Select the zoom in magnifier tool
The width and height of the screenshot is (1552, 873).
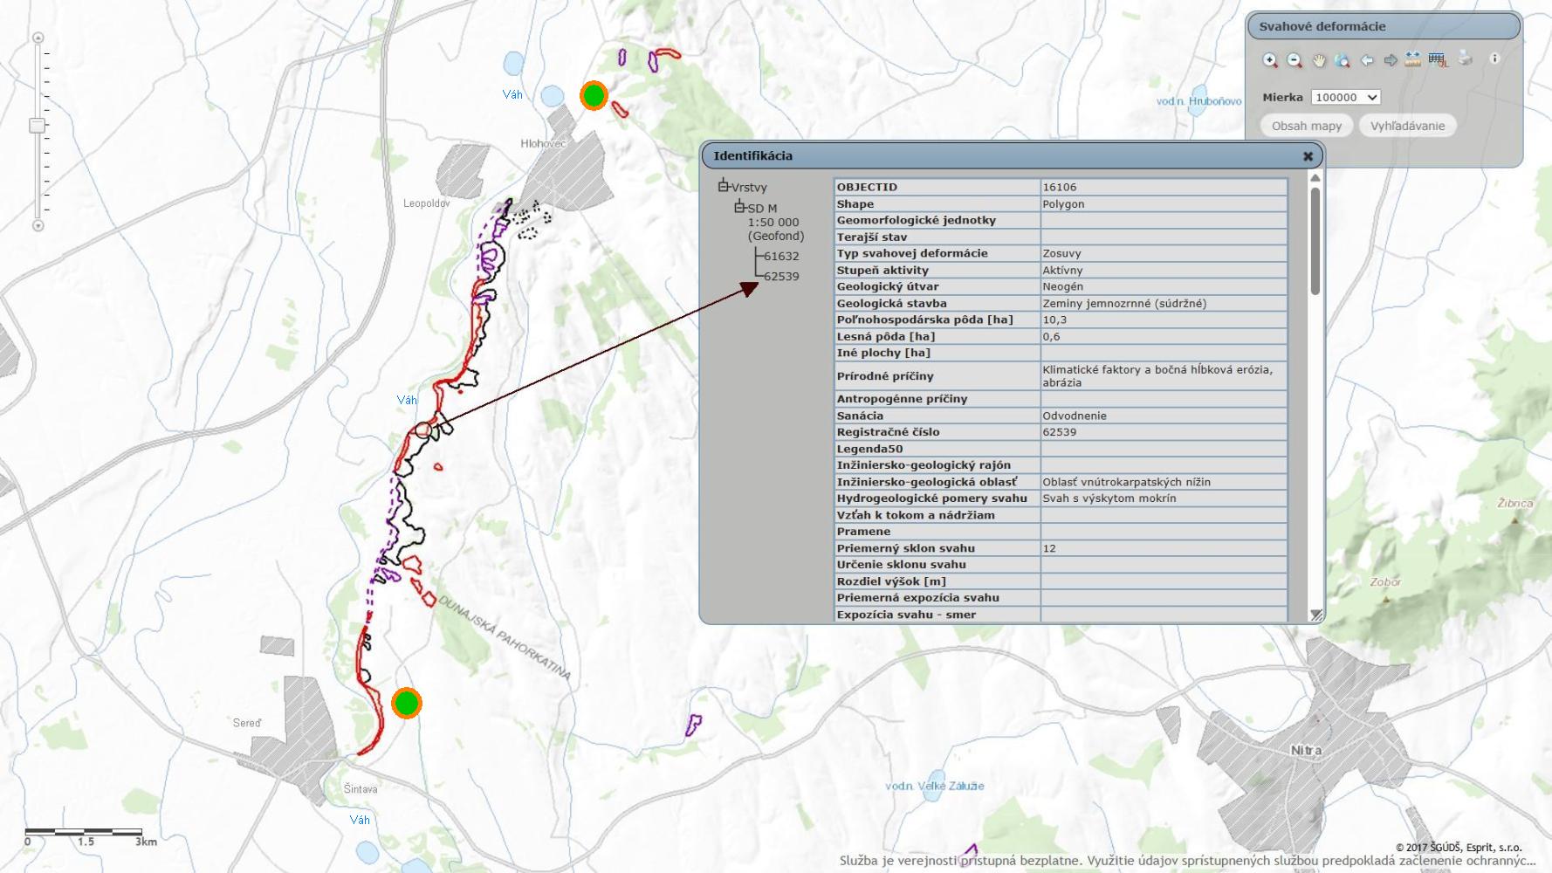tap(1270, 60)
